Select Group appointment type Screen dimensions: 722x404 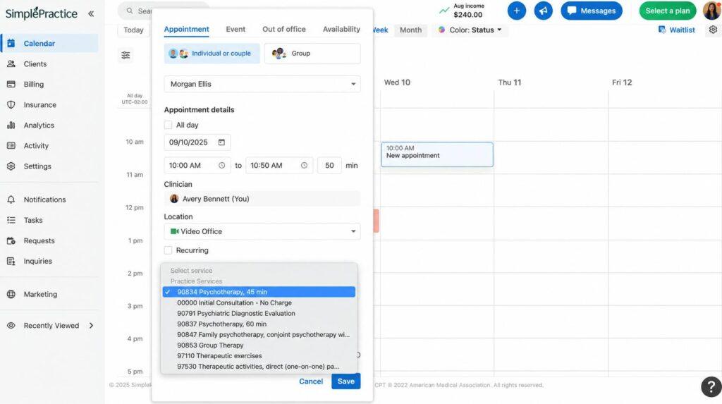point(312,54)
